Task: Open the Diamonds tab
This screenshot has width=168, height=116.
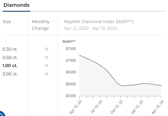Action: click(16, 5)
